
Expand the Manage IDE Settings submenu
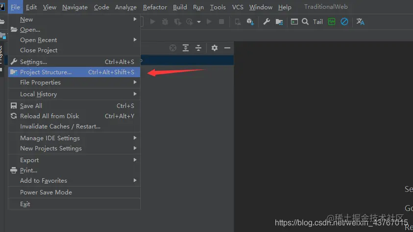pyautogui.click(x=74, y=138)
